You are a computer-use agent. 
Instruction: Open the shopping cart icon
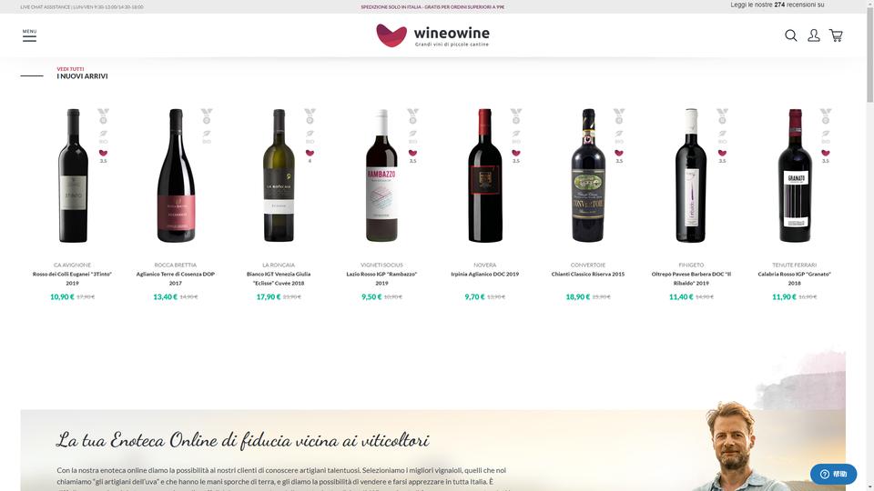click(x=836, y=35)
